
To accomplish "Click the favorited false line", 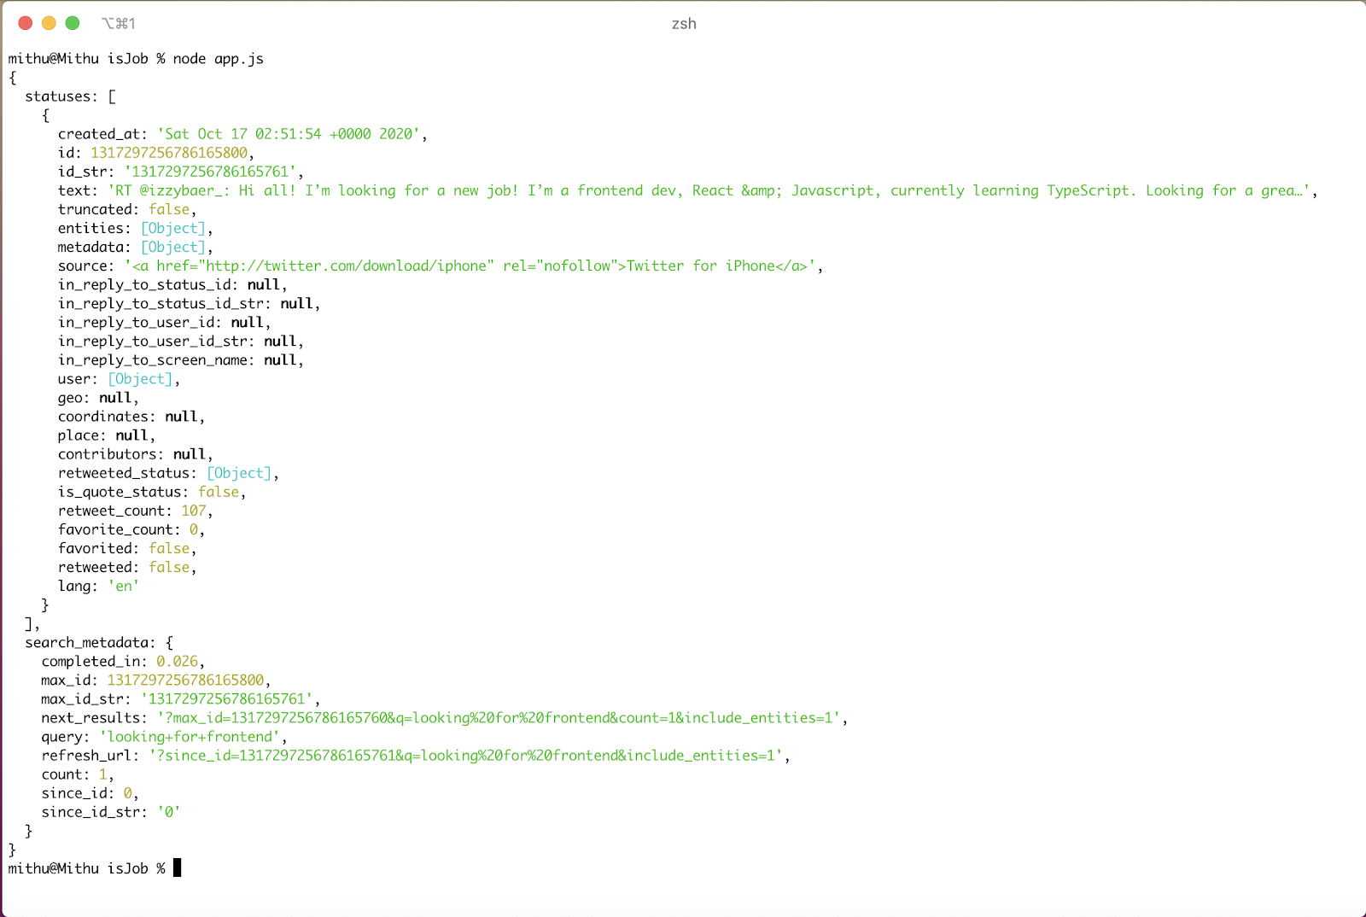I will (x=127, y=547).
